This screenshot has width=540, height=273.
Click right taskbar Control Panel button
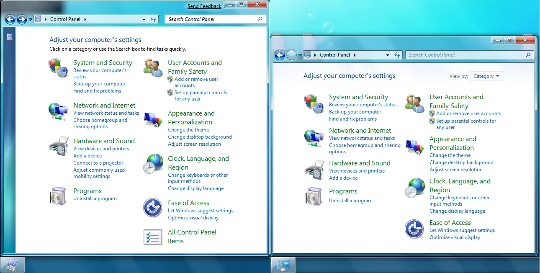click(283, 265)
